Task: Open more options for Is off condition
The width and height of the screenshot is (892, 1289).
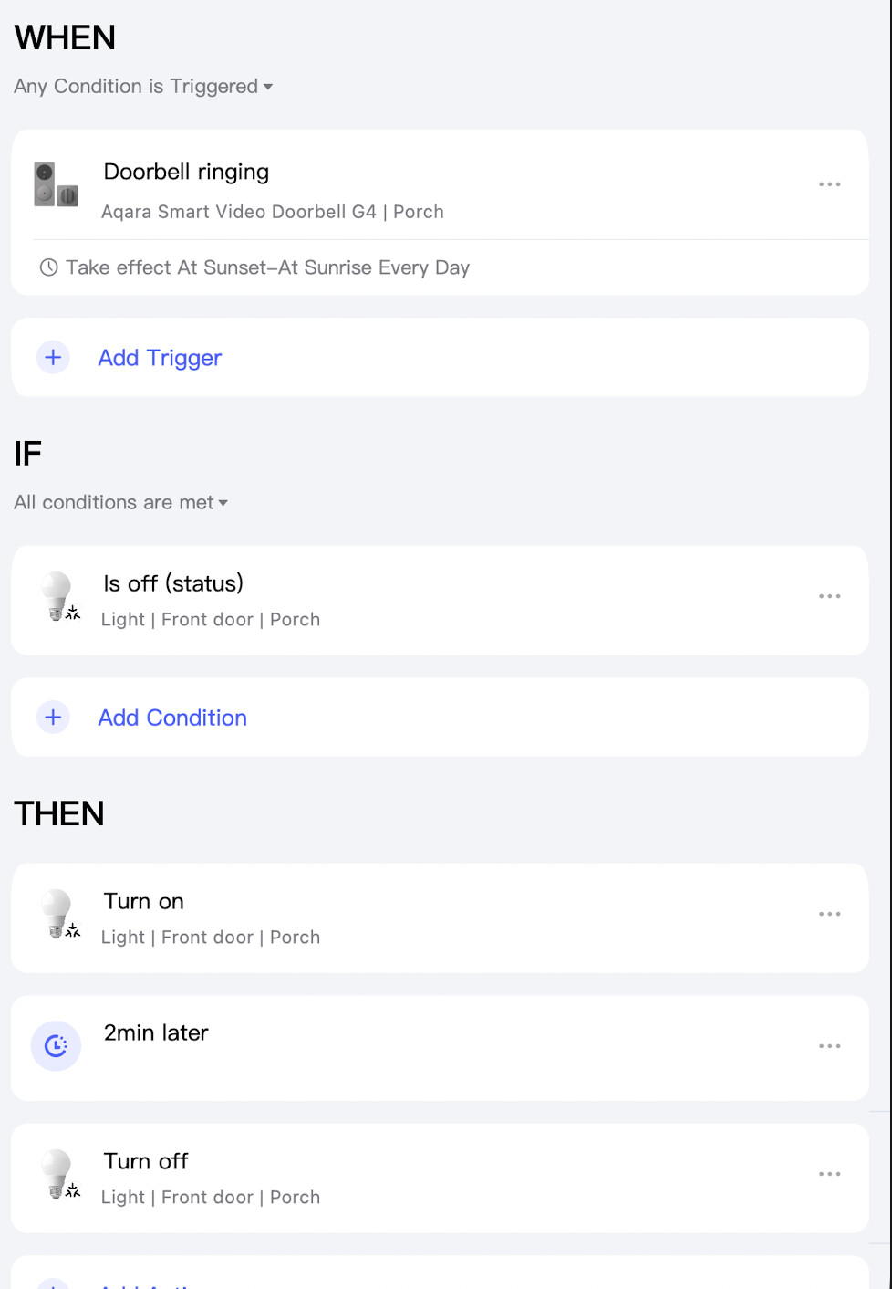Action: (x=829, y=596)
